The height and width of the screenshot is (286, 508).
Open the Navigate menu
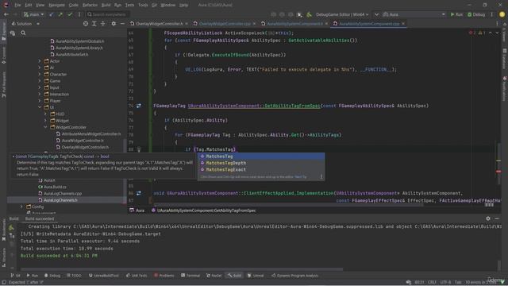click(x=56, y=6)
